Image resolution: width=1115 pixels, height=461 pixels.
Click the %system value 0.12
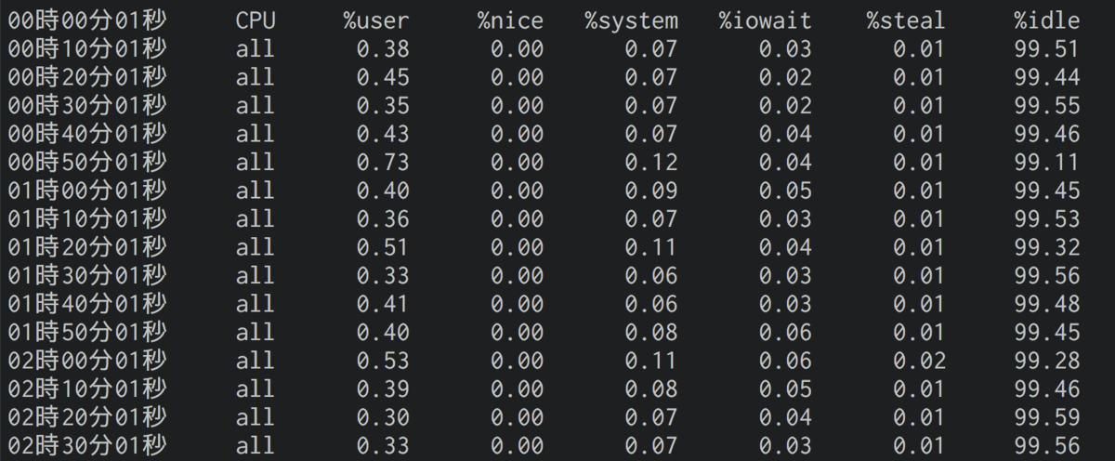[x=651, y=163]
